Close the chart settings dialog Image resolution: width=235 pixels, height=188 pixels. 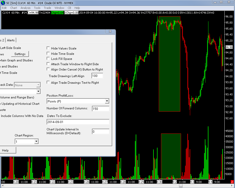point(110,31)
